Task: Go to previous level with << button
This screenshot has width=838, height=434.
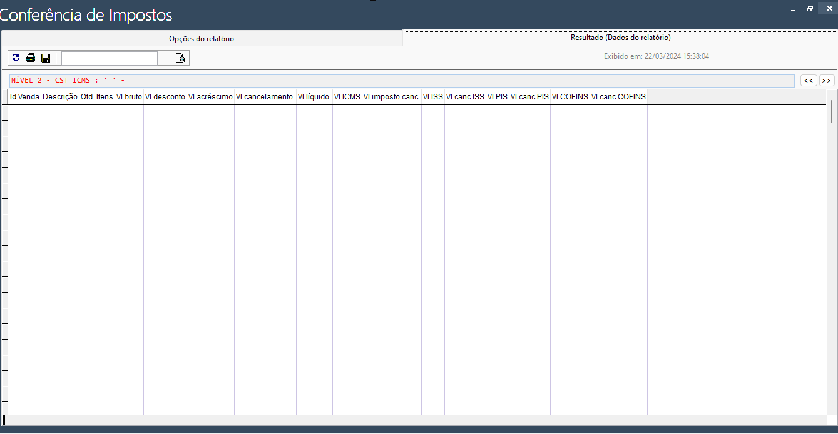Action: [809, 81]
